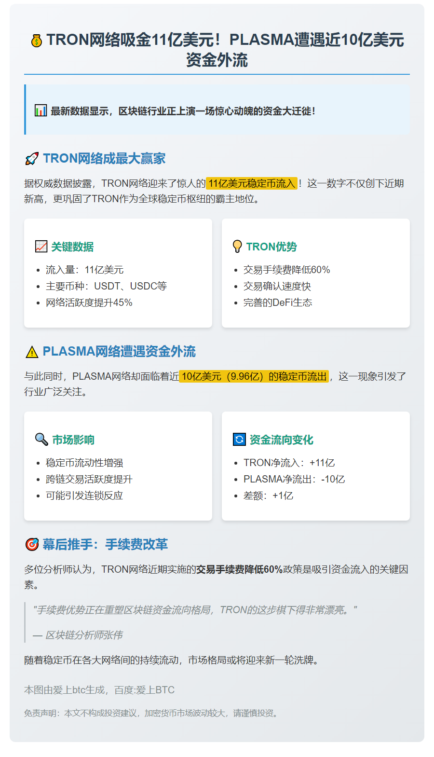Screen dimensions: 434x757
Task: Click list item 稳定币流动性增强
Action: (84, 463)
